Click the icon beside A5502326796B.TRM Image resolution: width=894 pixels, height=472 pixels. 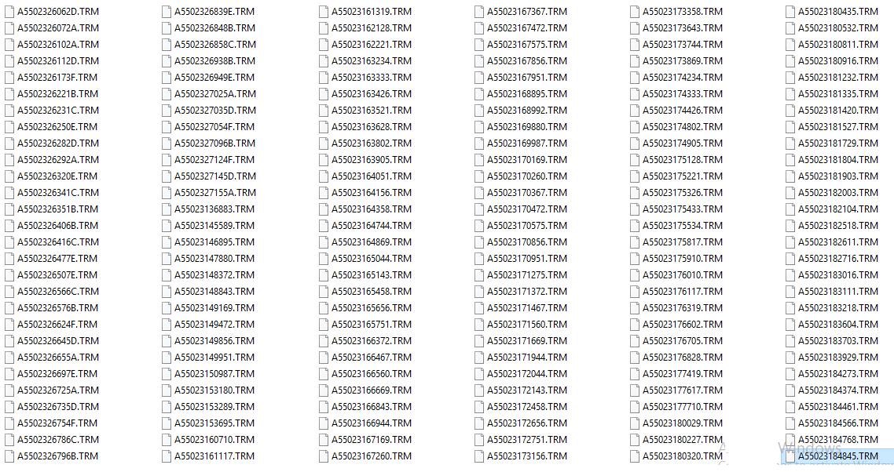pyautogui.click(x=9, y=456)
